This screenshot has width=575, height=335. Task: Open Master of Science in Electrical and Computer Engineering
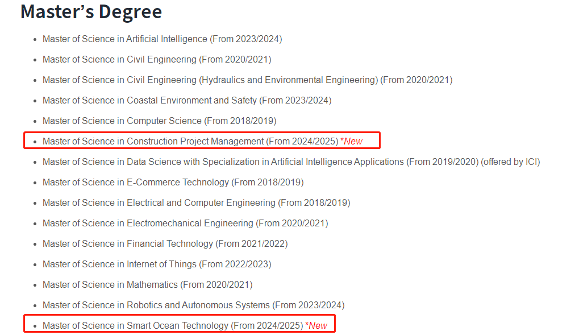click(x=159, y=203)
